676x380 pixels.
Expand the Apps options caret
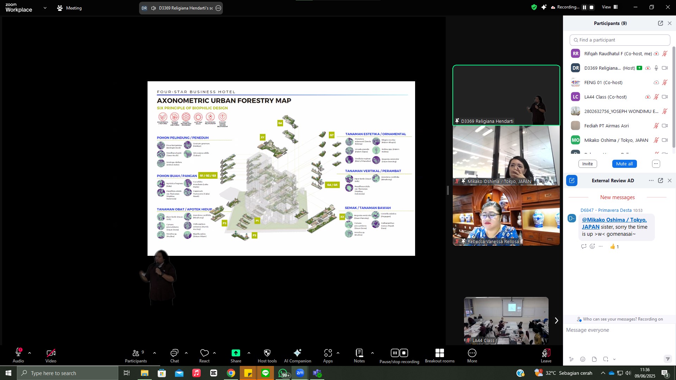click(338, 353)
